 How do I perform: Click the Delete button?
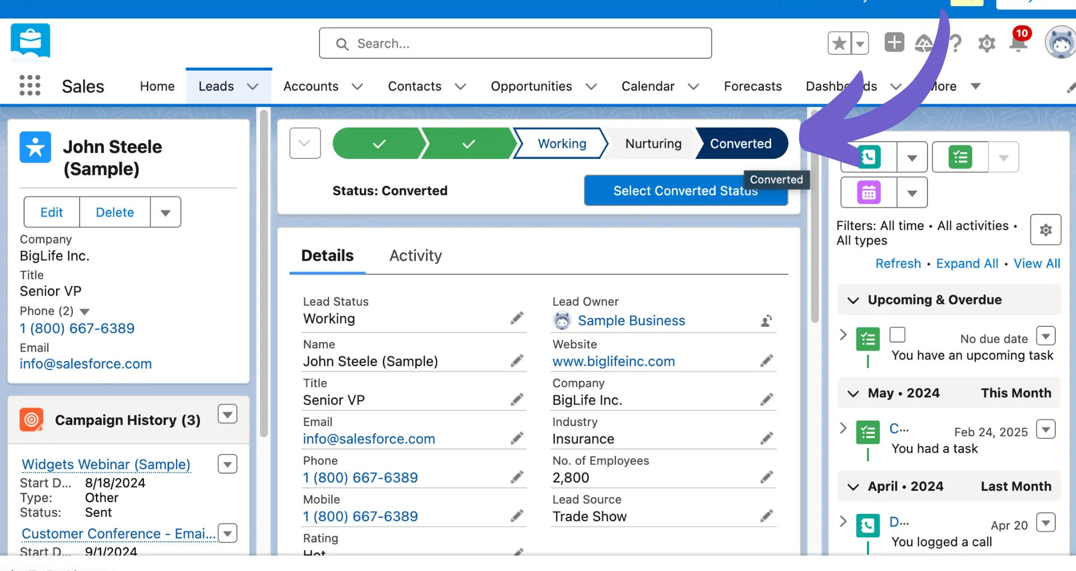115,212
